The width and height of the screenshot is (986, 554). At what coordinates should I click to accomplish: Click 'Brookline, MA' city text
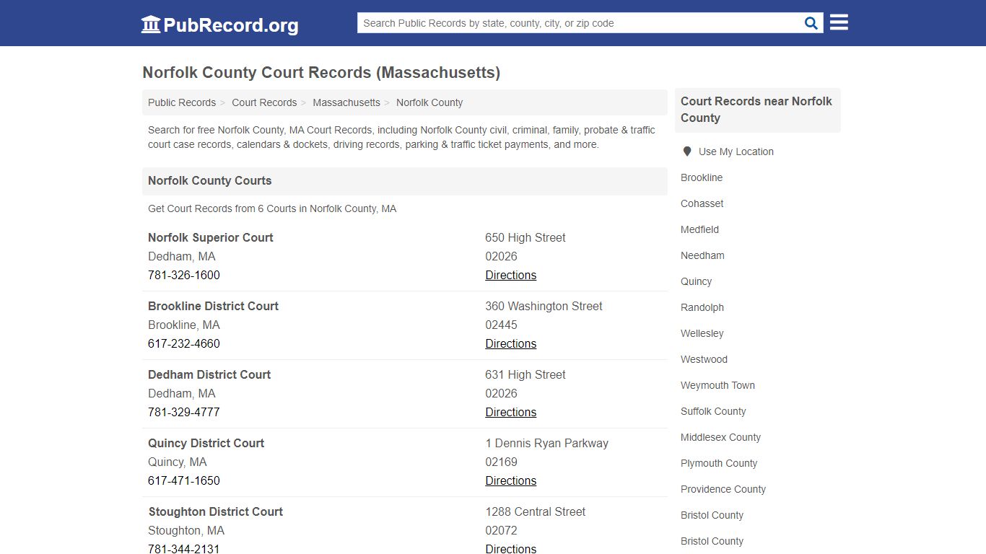(x=184, y=325)
